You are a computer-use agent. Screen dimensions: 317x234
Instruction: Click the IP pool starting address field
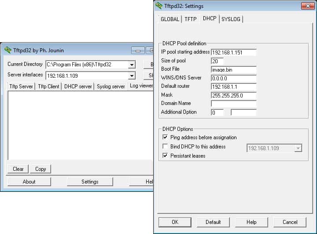(x=233, y=53)
